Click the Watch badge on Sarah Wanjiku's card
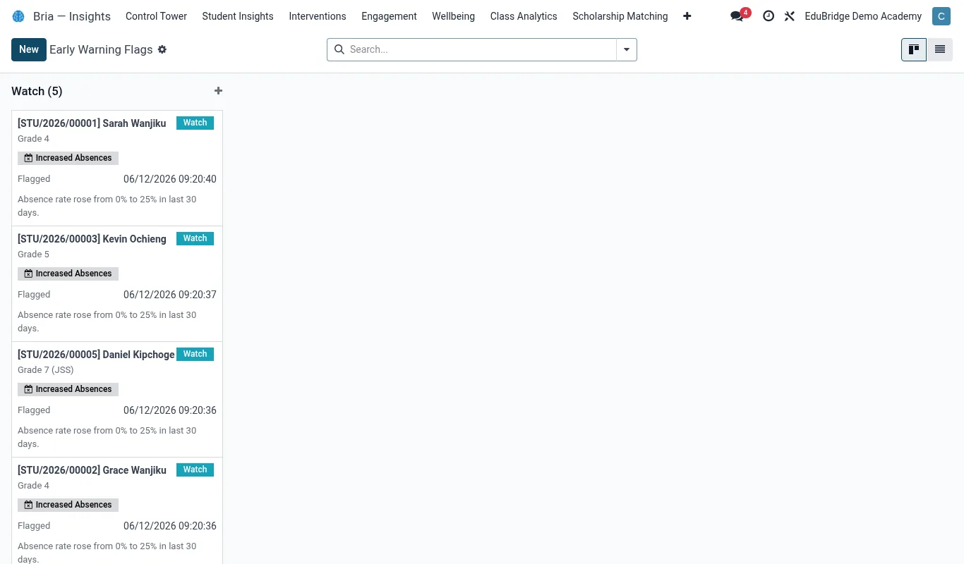This screenshot has height=564, width=964. (x=195, y=123)
